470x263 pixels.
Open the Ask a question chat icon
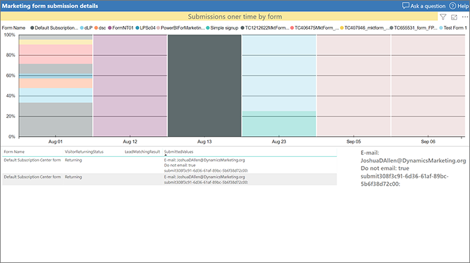[x=405, y=6]
